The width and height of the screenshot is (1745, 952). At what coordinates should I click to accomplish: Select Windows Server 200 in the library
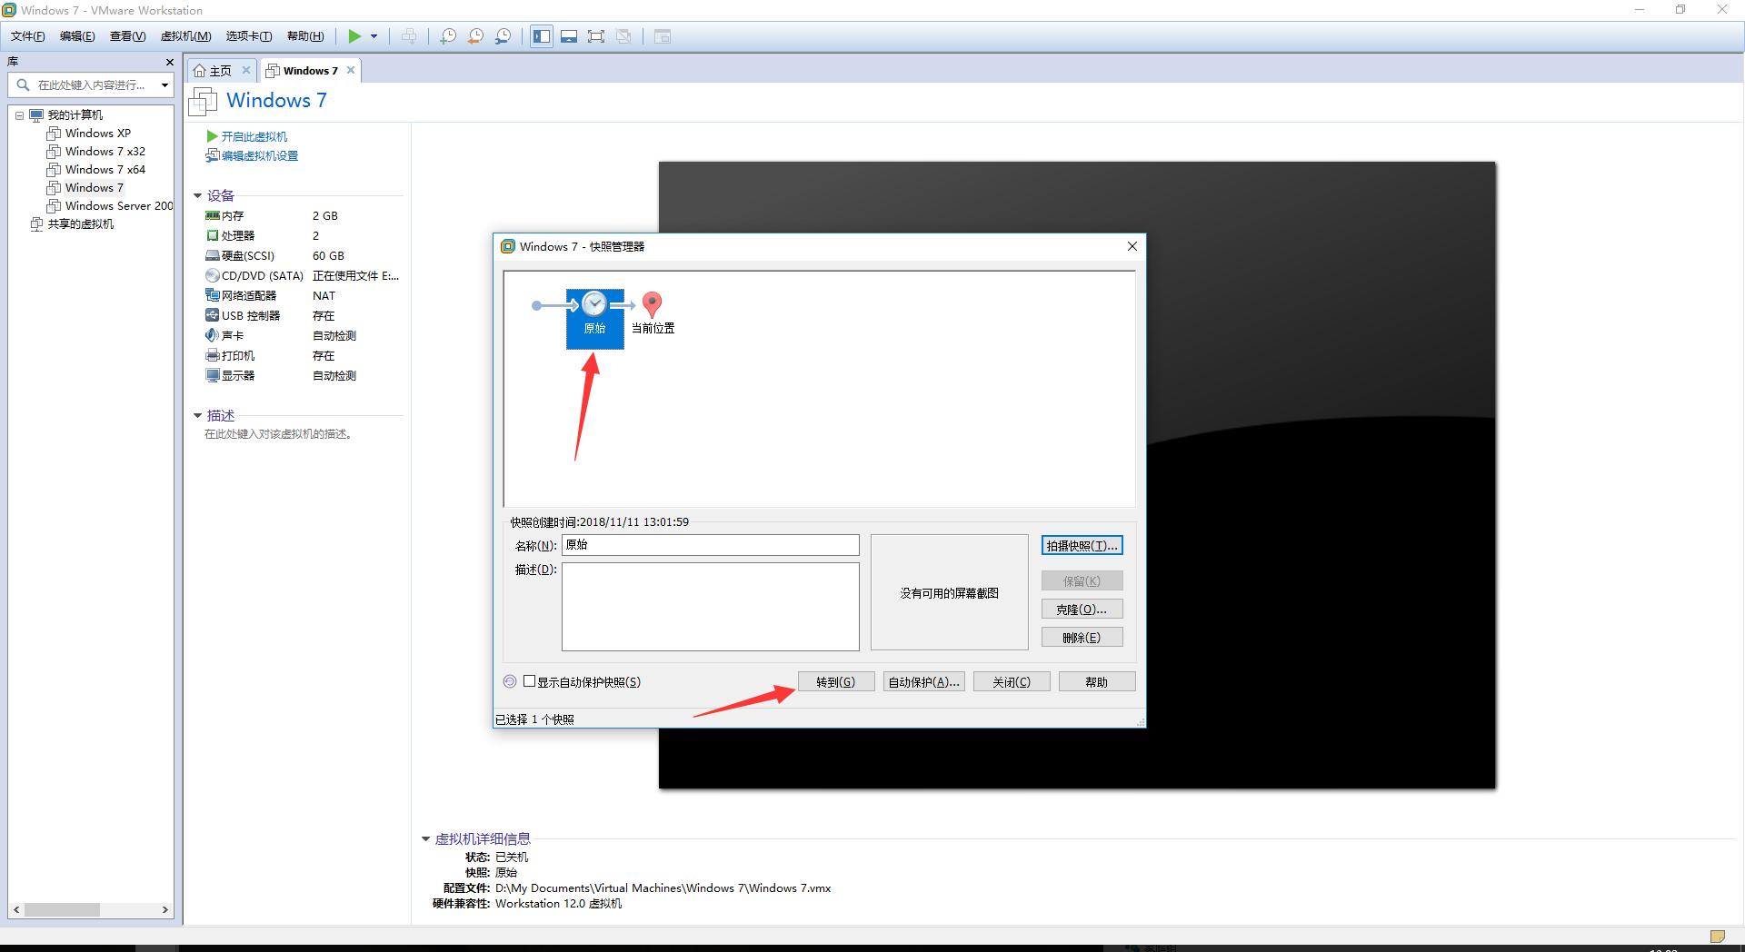(110, 206)
